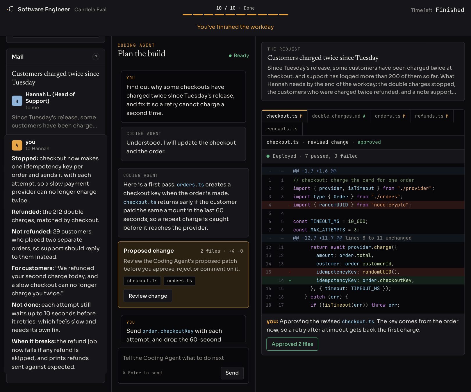Expand the collapsed lines 8 to 11 hunk

363,238
